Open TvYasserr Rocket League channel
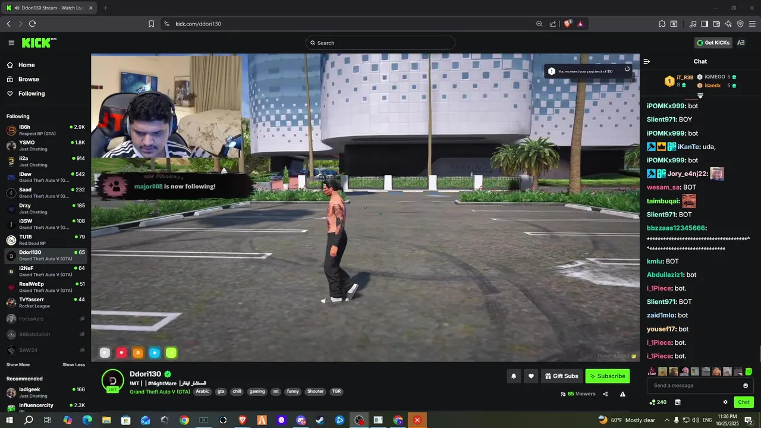 [45, 302]
